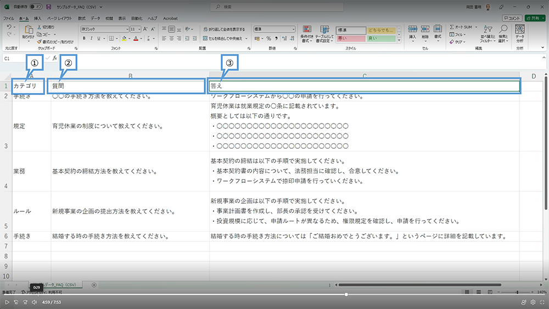Apply the Bad (悪い) cell style
This screenshot has width=549, height=309.
351,38
